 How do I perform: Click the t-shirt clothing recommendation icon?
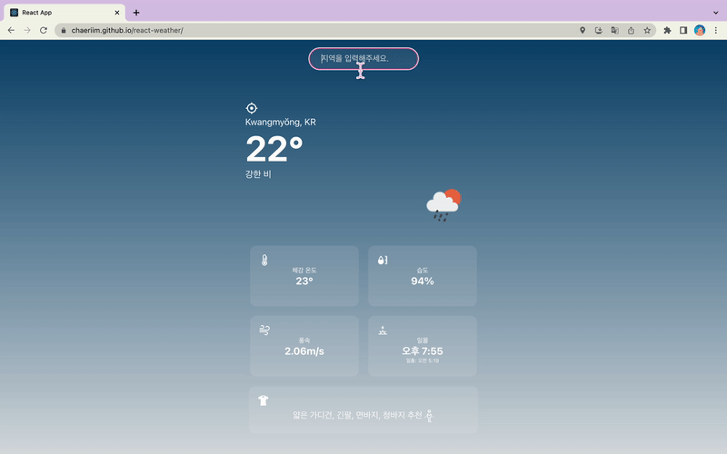pos(264,400)
